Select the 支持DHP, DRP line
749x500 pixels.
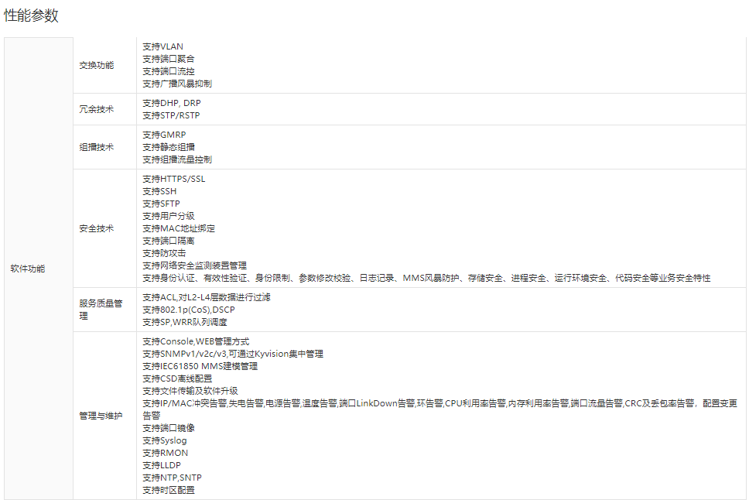point(172,103)
